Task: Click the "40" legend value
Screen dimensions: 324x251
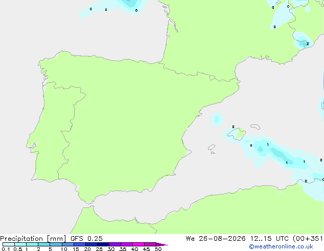Action: point(134,249)
